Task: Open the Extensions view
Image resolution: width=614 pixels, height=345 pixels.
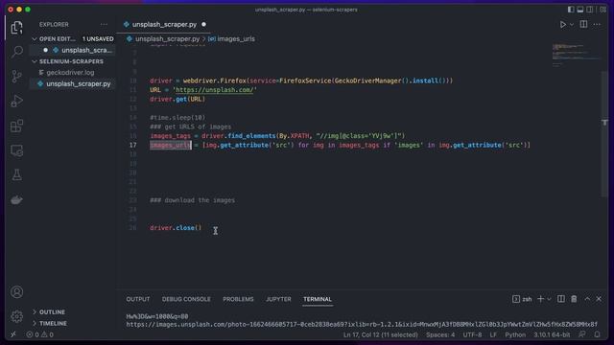Action: coord(17,126)
